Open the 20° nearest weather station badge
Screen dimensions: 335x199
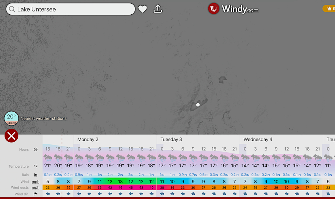pyautogui.click(x=11, y=118)
